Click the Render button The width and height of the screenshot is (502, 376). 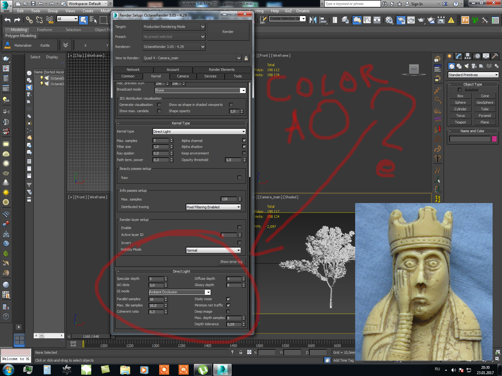click(228, 32)
